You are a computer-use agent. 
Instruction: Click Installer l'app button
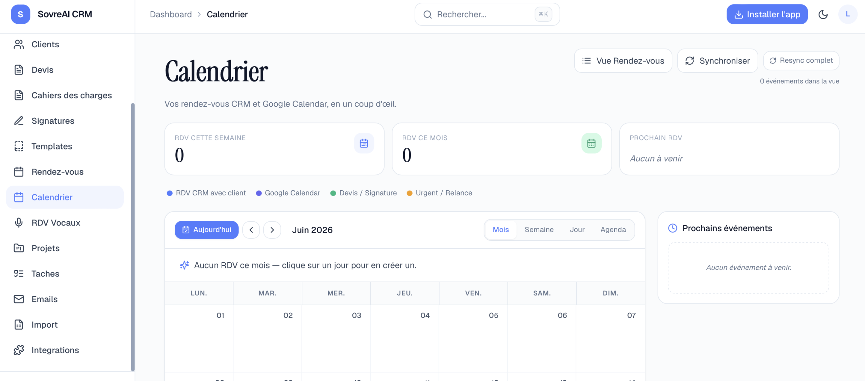(767, 14)
